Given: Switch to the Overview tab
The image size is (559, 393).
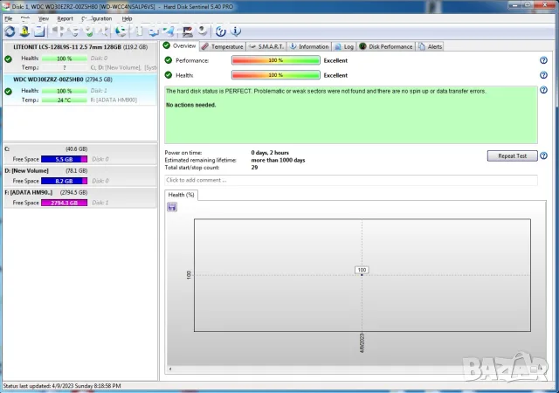Looking at the screenshot, I should pyautogui.click(x=179, y=45).
